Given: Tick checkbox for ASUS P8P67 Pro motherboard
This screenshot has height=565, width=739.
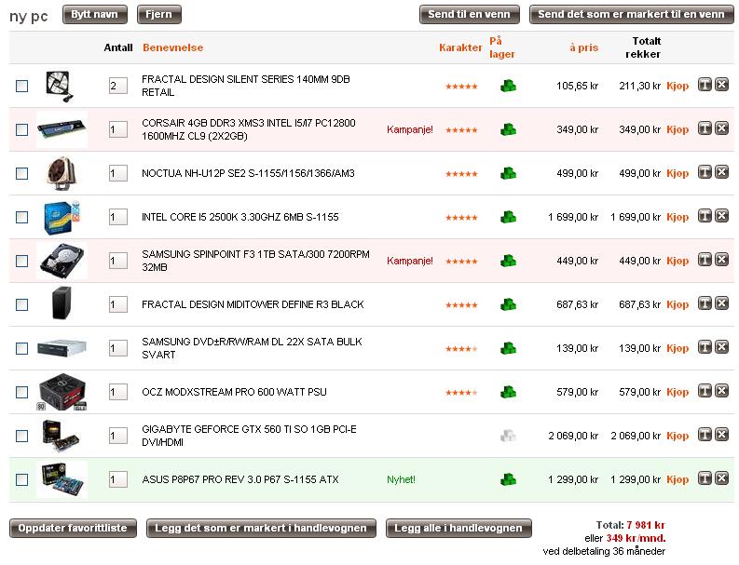Looking at the screenshot, I should coord(21,479).
